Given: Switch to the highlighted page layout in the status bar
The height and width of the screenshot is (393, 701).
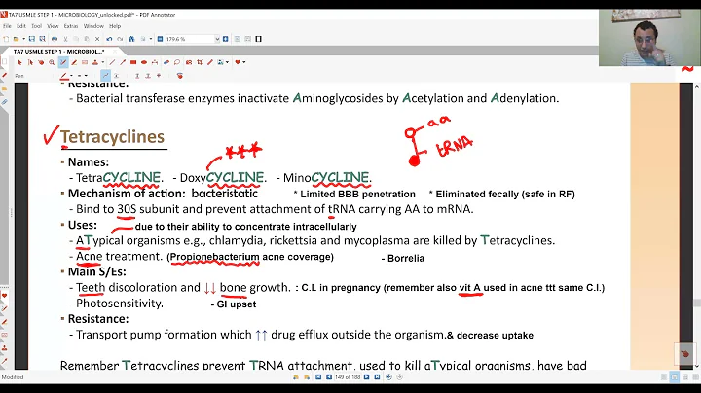Looking at the screenshot, I should [x=674, y=377].
